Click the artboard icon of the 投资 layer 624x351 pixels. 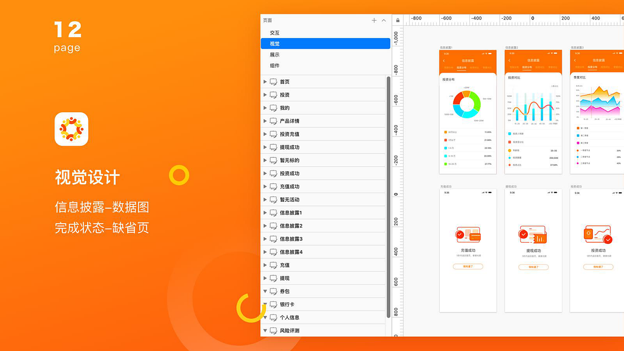(x=273, y=95)
